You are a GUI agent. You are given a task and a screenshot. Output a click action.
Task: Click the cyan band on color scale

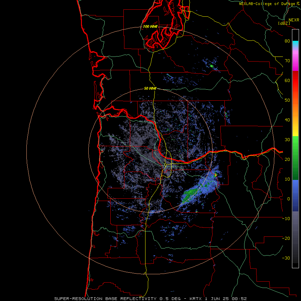[295, 43]
